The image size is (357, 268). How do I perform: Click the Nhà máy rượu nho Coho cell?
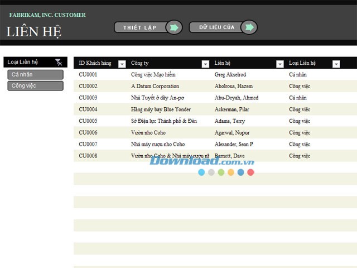point(158,144)
